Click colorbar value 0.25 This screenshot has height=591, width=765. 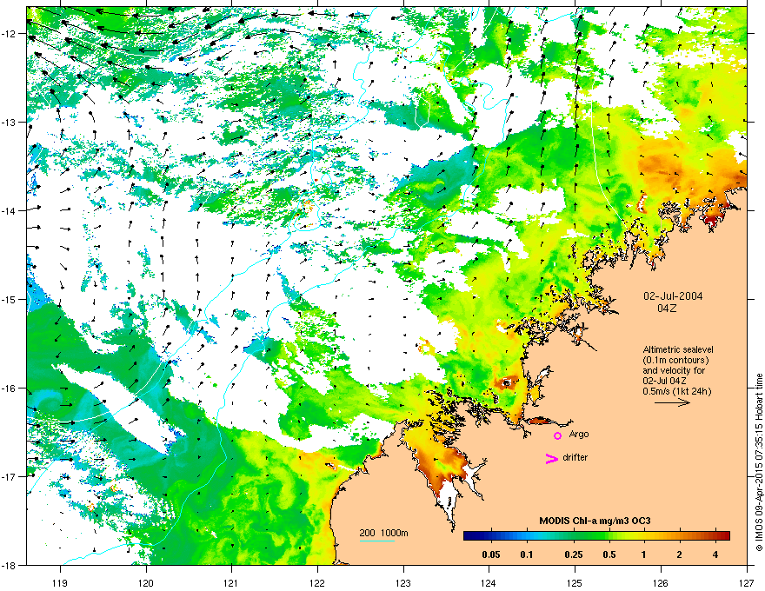[x=573, y=554]
